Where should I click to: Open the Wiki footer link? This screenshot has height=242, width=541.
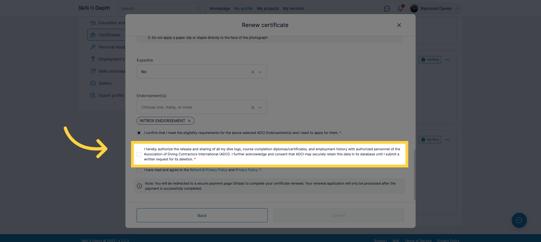396,241
